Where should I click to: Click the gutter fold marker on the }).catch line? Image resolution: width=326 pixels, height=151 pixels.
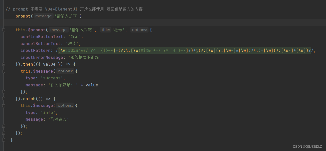[x=4, y=98]
